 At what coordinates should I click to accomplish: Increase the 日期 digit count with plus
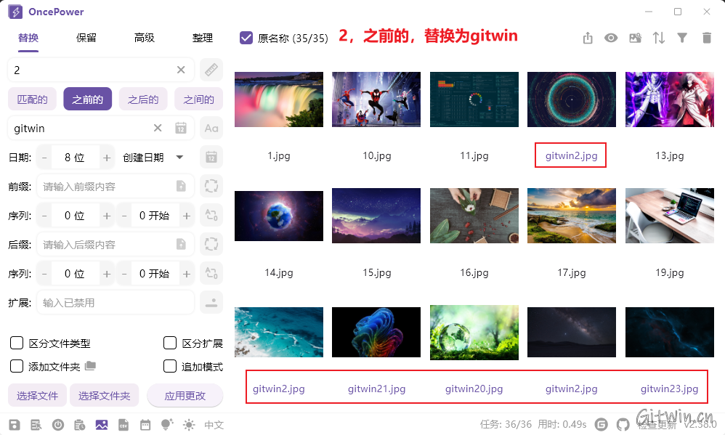[x=107, y=158]
